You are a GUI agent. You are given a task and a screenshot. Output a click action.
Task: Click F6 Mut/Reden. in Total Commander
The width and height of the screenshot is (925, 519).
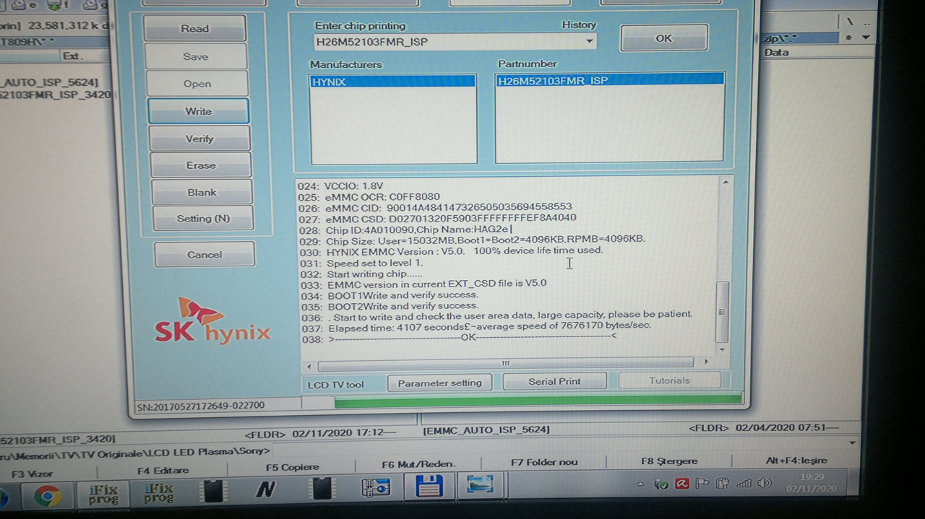pyautogui.click(x=418, y=464)
